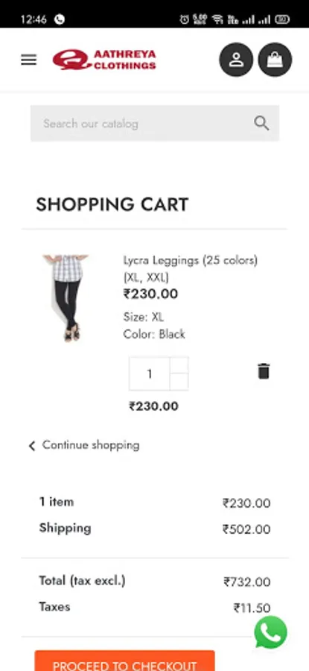Tap the back chevron beside Continue shopping
Screen dimensions: 309x671
tap(32, 446)
